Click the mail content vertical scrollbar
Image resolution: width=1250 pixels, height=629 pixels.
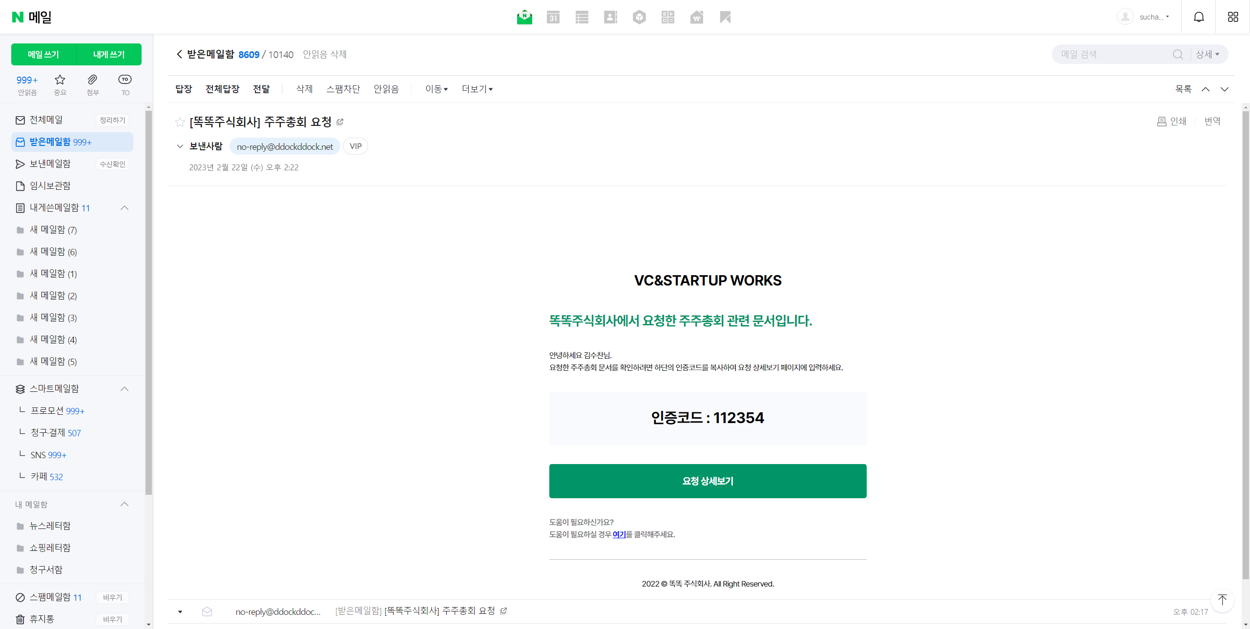pos(1246,342)
